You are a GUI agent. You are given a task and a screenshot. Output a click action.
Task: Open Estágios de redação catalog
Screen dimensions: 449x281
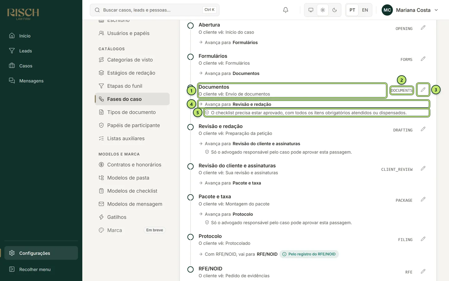(x=132, y=73)
